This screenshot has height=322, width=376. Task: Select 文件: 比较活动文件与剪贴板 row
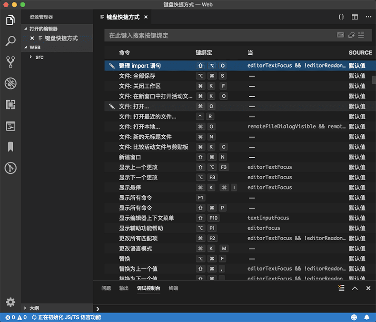[240, 147]
